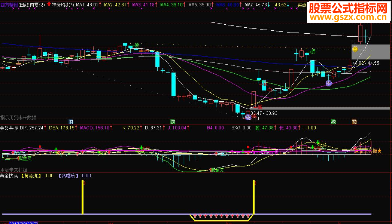Viewport: 392px width, 224px height.
Task: Click the MA6: 40.80 value
Action: 228,5
